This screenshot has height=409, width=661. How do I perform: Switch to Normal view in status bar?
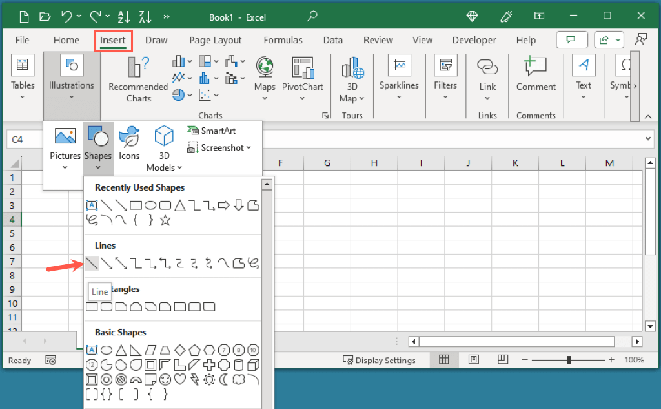pyautogui.click(x=443, y=360)
